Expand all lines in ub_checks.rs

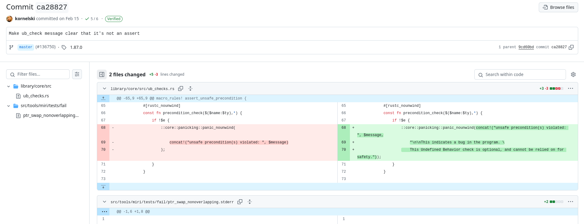(x=190, y=89)
